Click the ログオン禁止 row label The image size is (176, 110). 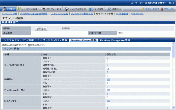[11, 101]
